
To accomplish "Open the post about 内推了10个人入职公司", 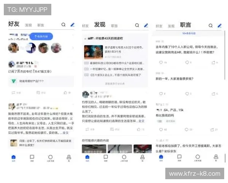I will pyautogui.click(x=187, y=50).
